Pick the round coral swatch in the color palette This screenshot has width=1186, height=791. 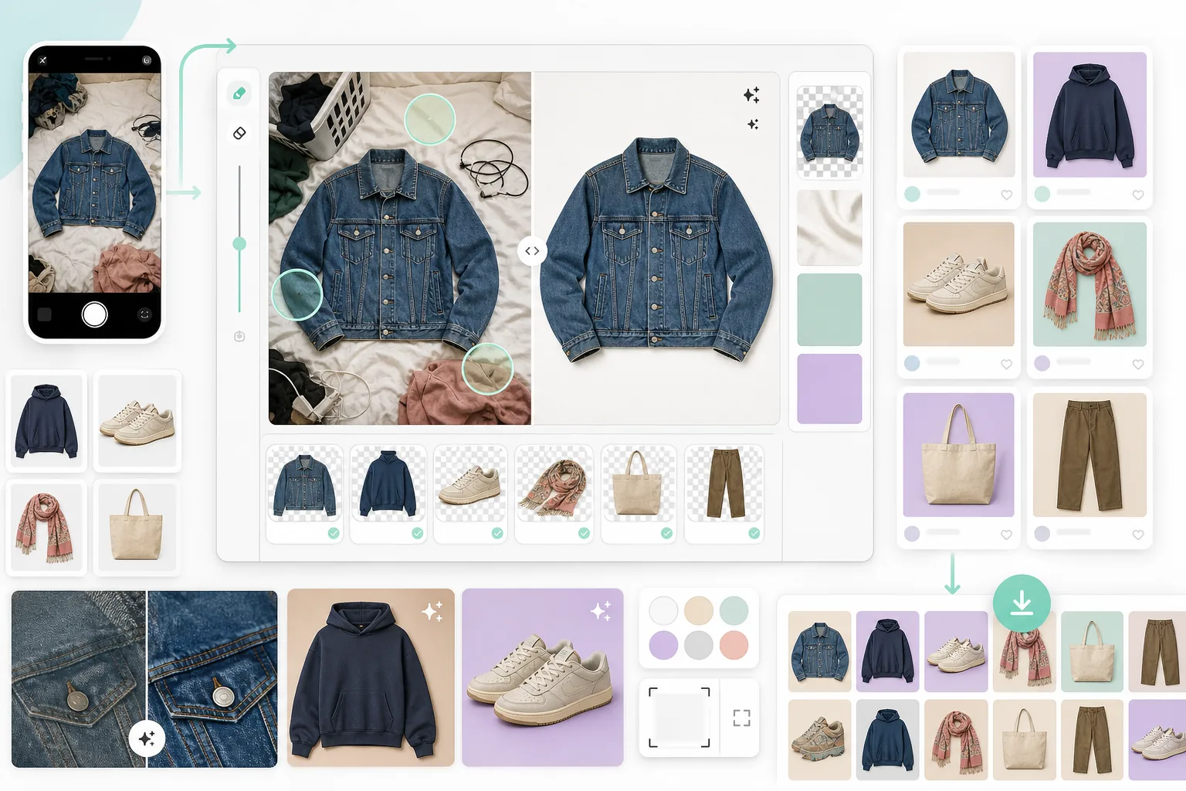tap(734, 645)
